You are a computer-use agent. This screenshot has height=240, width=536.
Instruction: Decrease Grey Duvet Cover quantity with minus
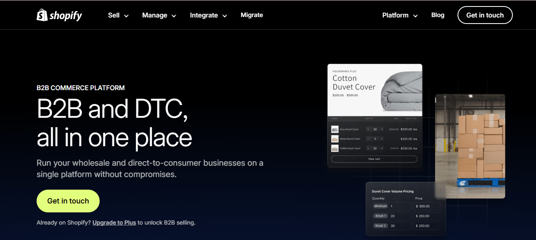[x=368, y=129]
